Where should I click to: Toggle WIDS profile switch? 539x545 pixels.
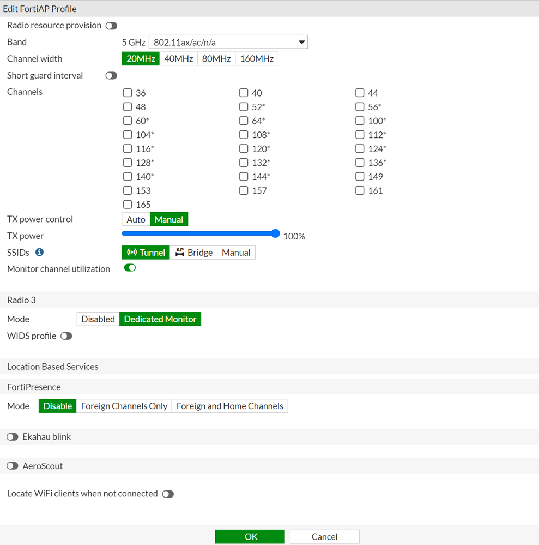click(x=66, y=336)
